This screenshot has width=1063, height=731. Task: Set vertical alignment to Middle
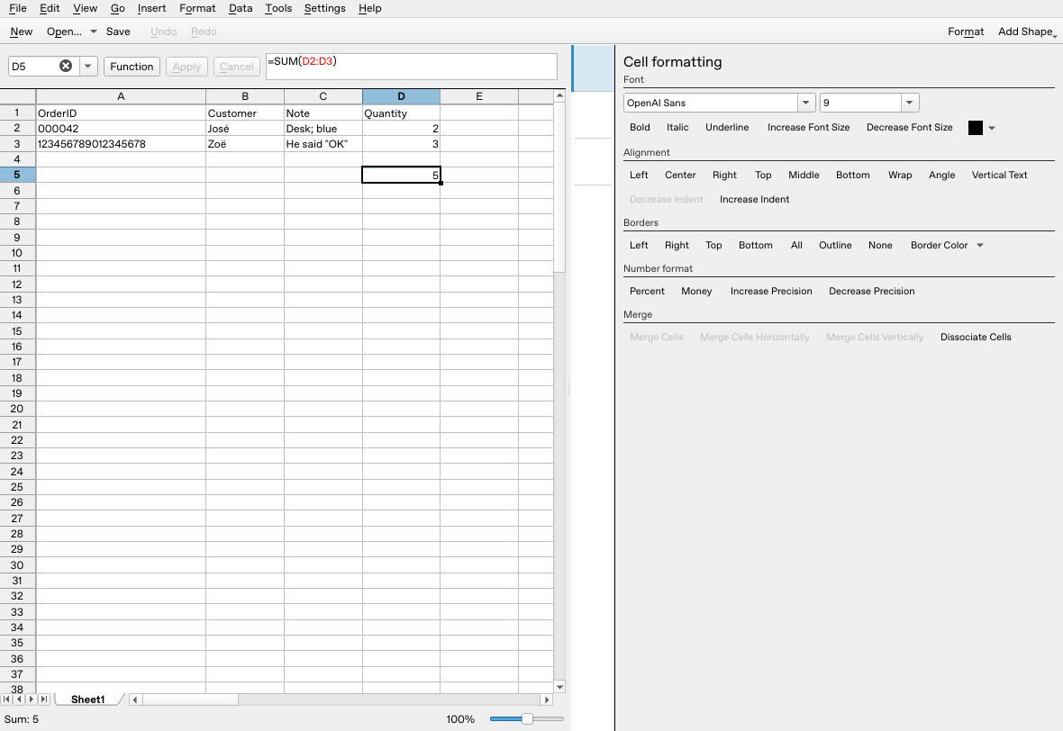point(804,175)
